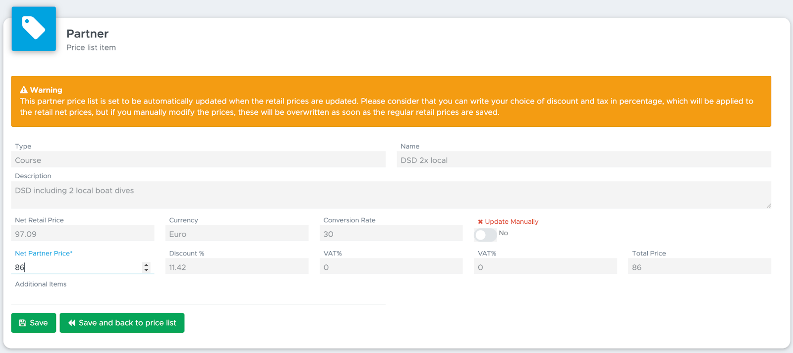
Task: Click the Conversion Rate field
Action: 391,234
